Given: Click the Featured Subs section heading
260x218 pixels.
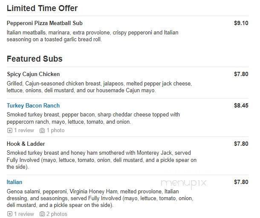Looking at the screenshot, I should coord(35,59).
